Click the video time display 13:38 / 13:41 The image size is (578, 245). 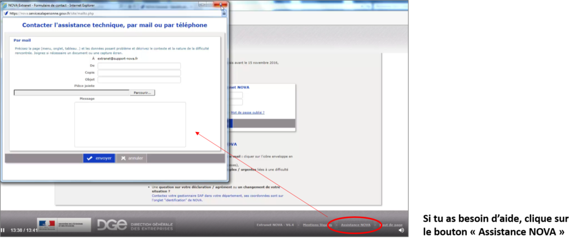tap(24, 230)
